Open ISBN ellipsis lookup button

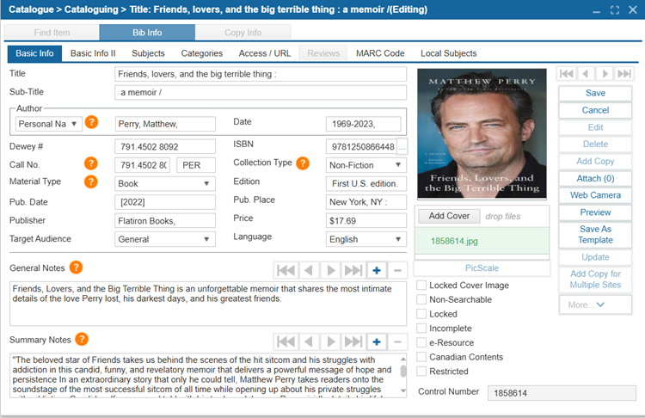[402, 146]
